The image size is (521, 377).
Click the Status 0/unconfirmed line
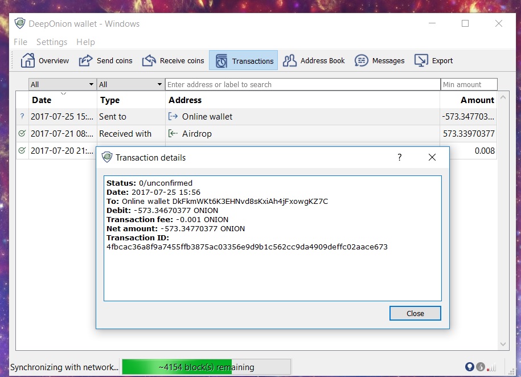149,183
